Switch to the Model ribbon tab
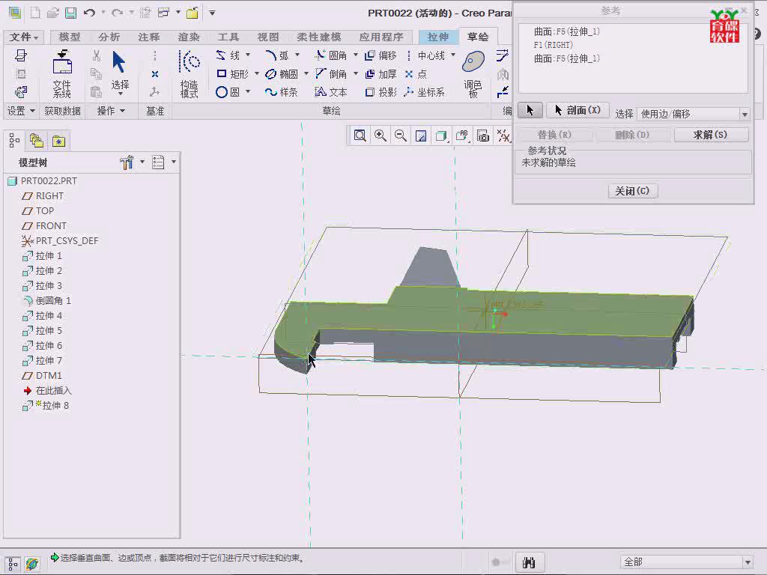 [70, 37]
